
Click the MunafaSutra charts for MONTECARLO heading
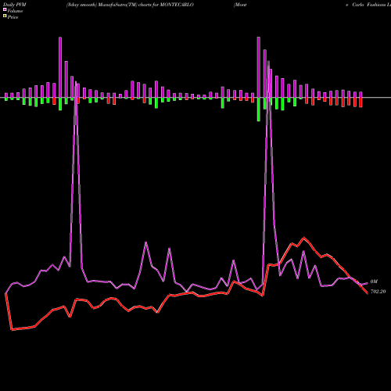point(130,5)
